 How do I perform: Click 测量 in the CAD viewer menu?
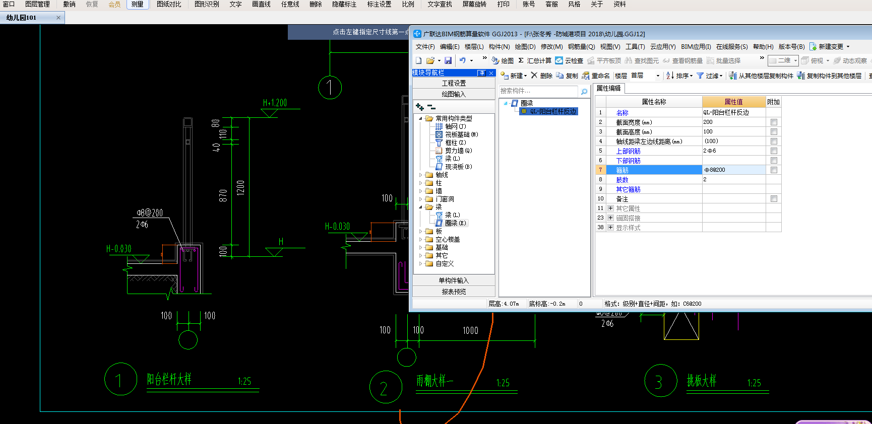[x=137, y=5]
